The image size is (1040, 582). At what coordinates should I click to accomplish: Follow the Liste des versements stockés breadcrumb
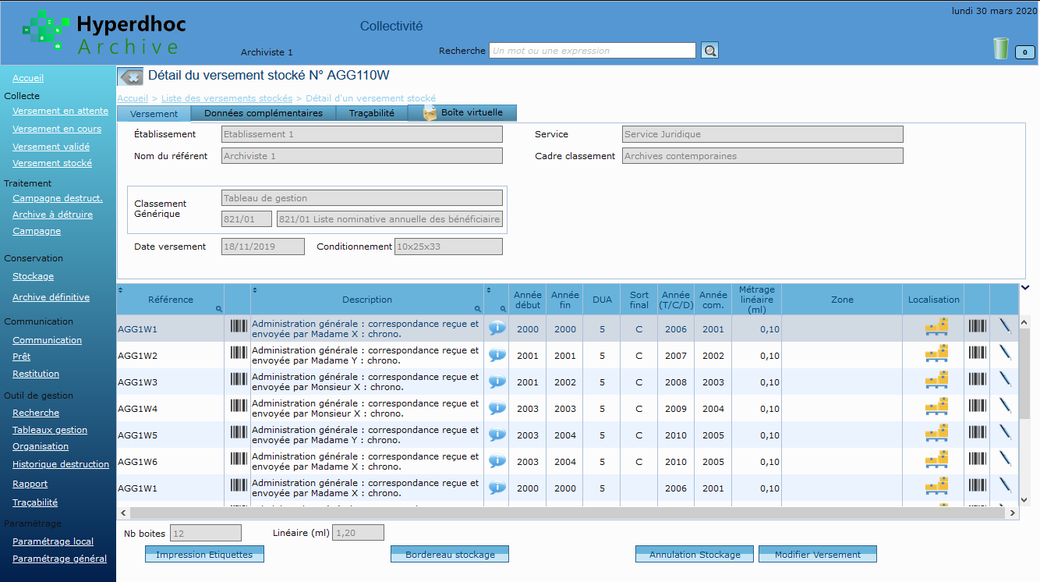click(227, 98)
